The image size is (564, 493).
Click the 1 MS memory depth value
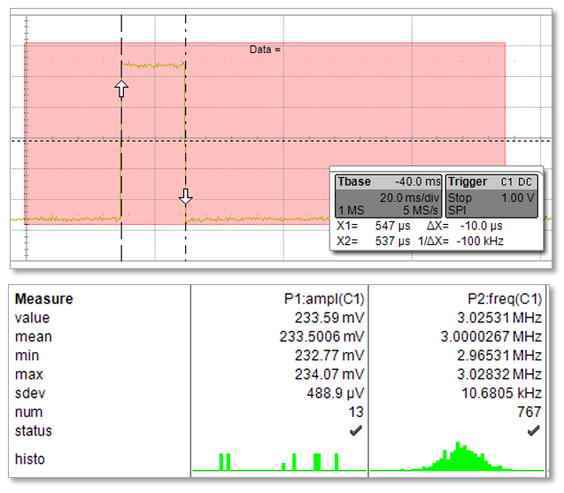tap(351, 210)
